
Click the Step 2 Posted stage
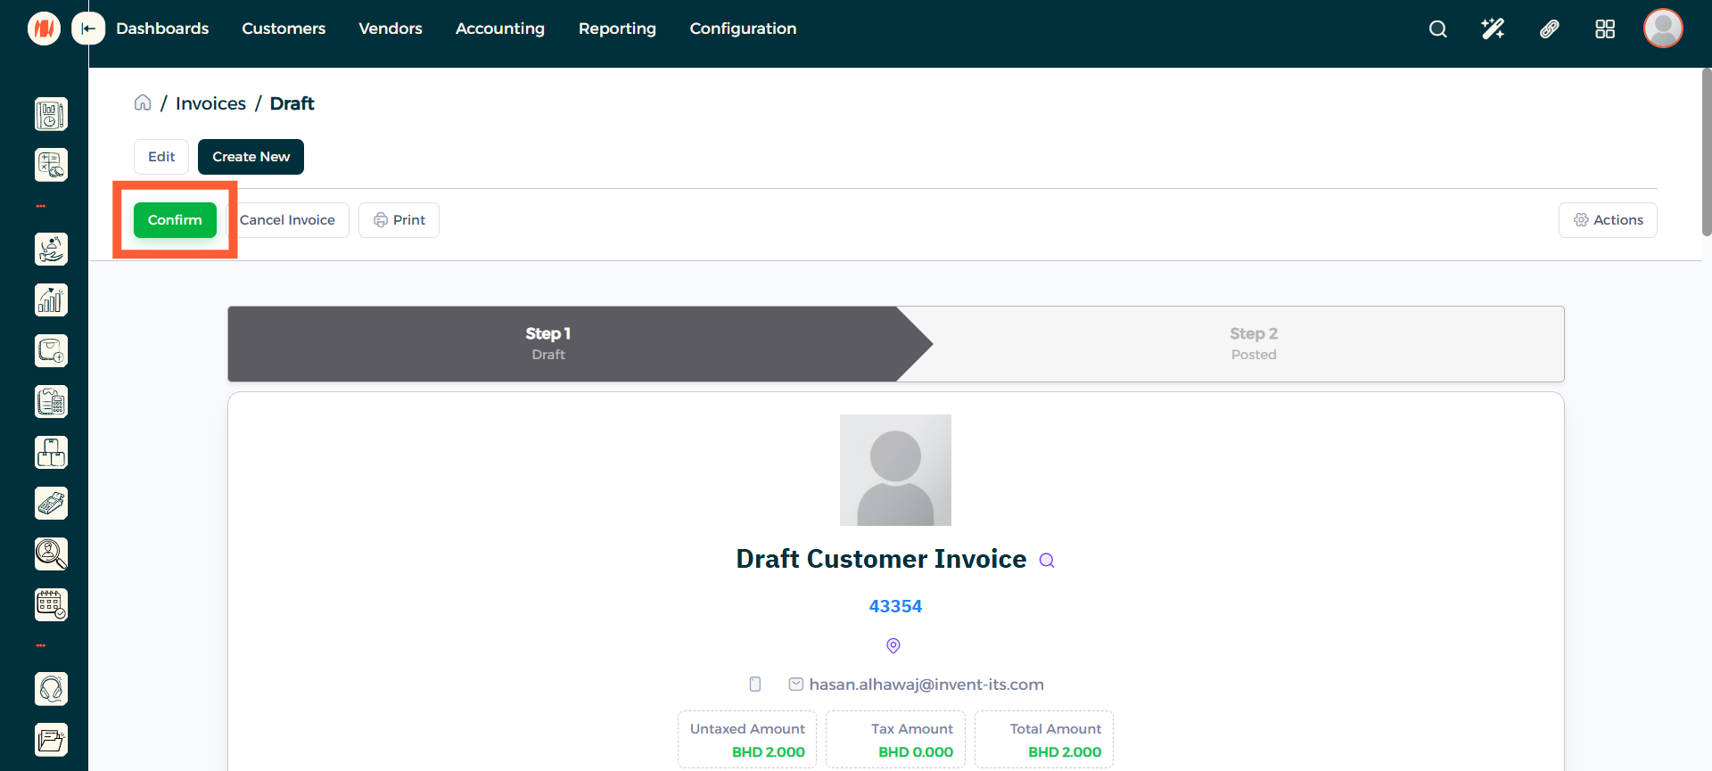point(1253,343)
